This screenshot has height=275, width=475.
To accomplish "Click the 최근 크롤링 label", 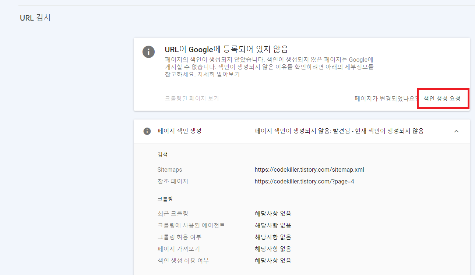I will 173,214.
